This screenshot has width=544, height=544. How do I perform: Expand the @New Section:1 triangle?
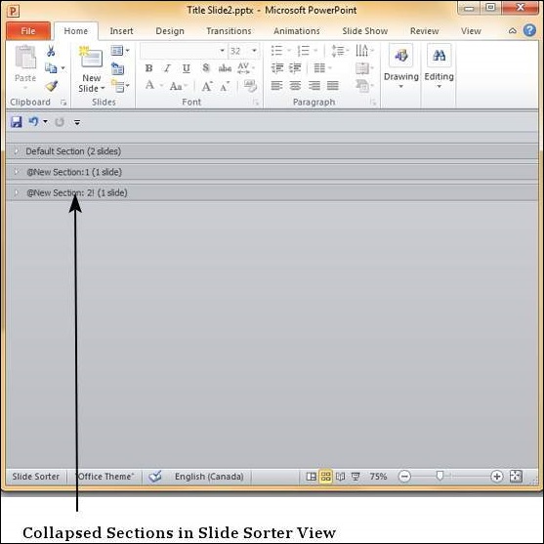16,172
